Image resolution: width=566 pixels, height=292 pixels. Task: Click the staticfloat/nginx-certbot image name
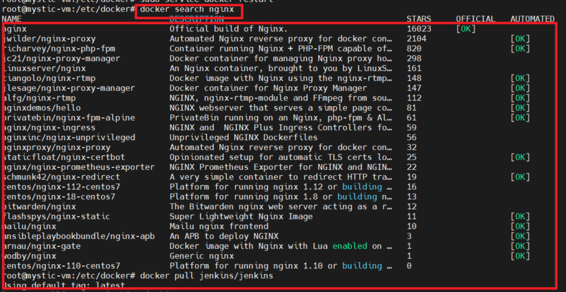[64, 157]
